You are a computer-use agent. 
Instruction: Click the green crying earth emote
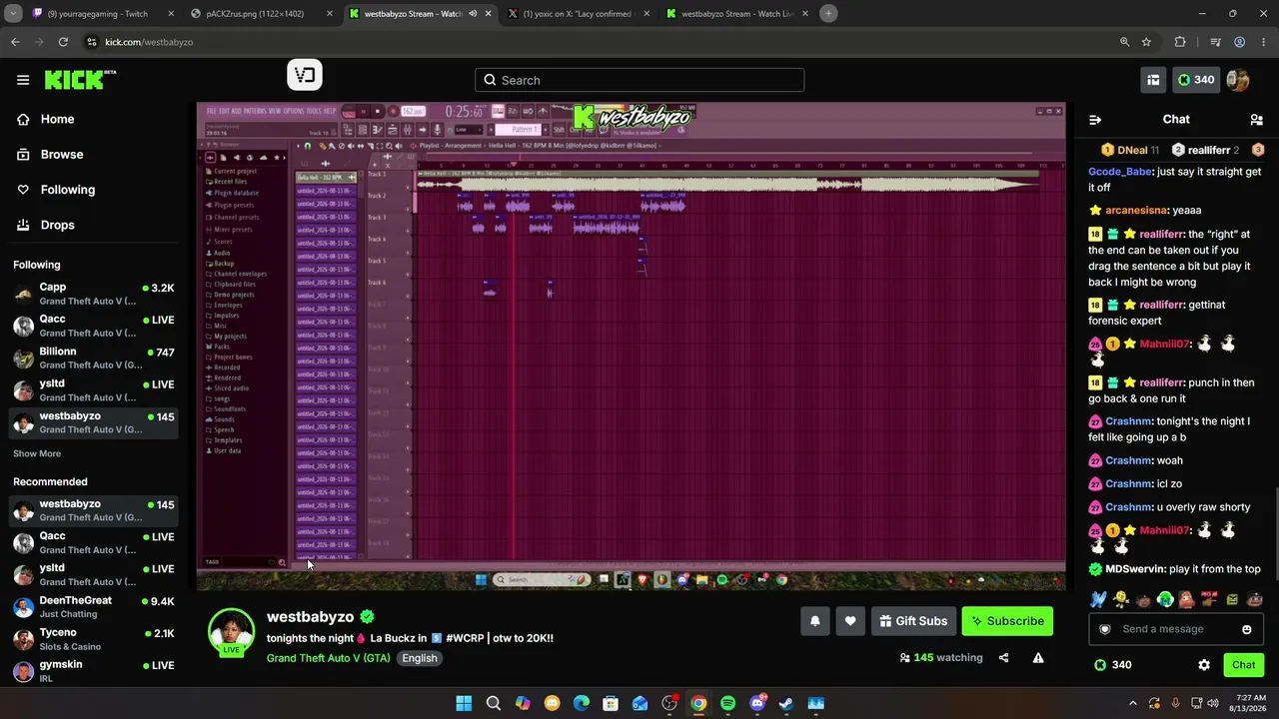point(1165,600)
